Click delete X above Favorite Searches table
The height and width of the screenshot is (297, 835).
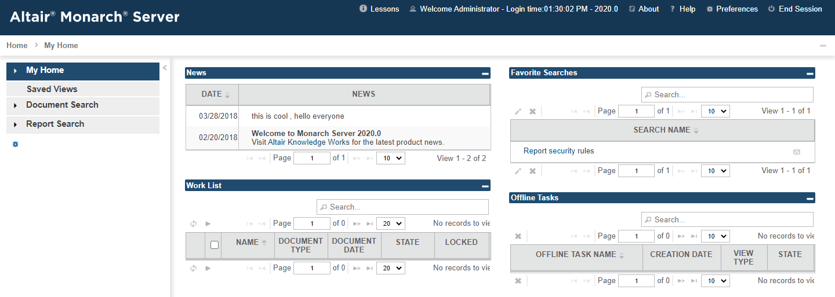pos(532,111)
